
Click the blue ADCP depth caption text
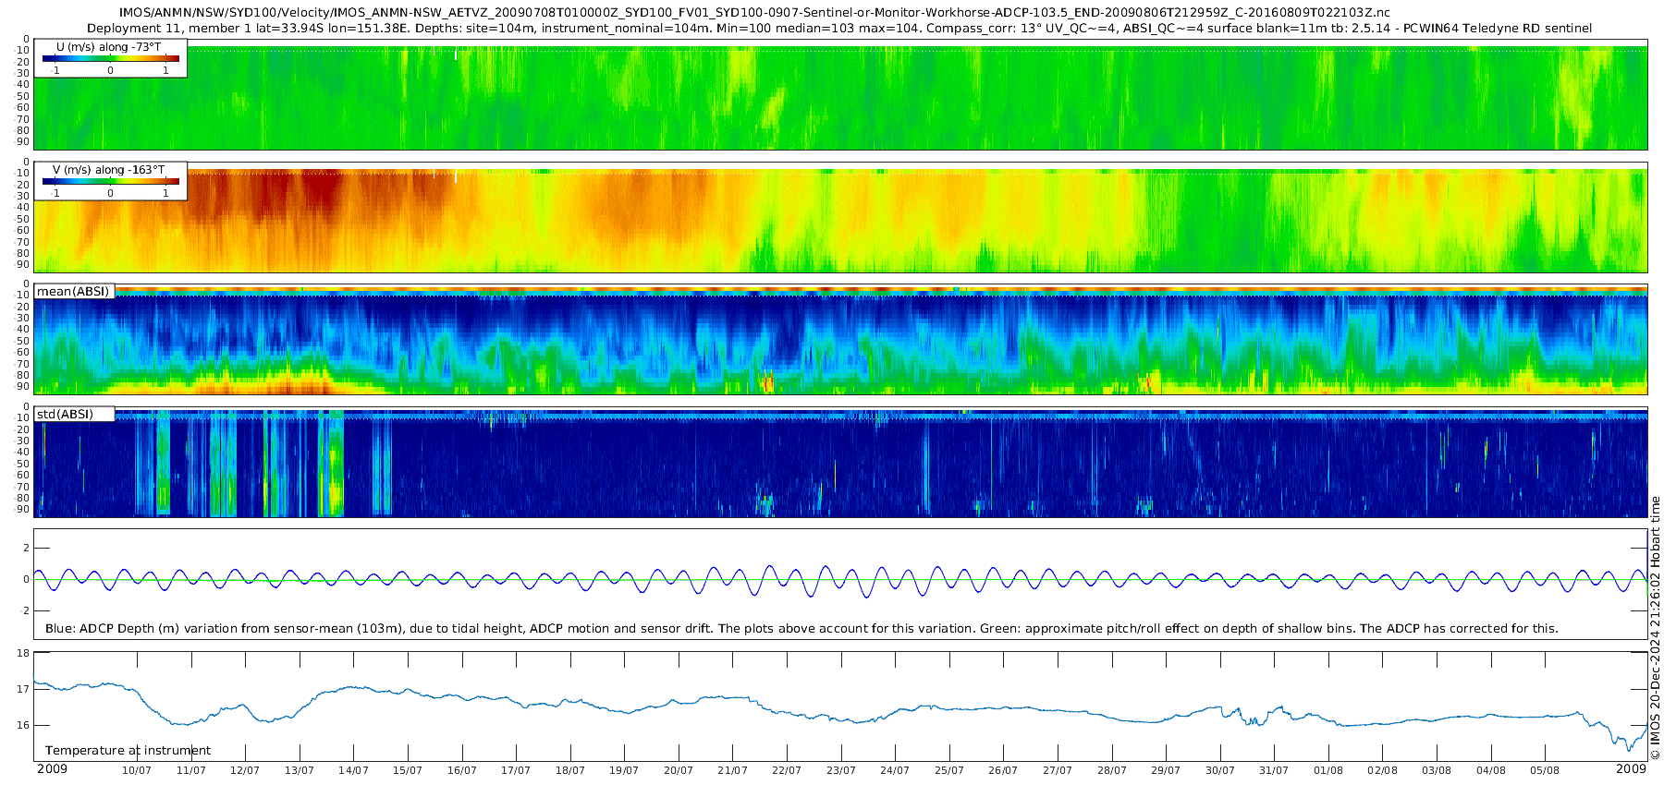pyautogui.click(x=801, y=628)
